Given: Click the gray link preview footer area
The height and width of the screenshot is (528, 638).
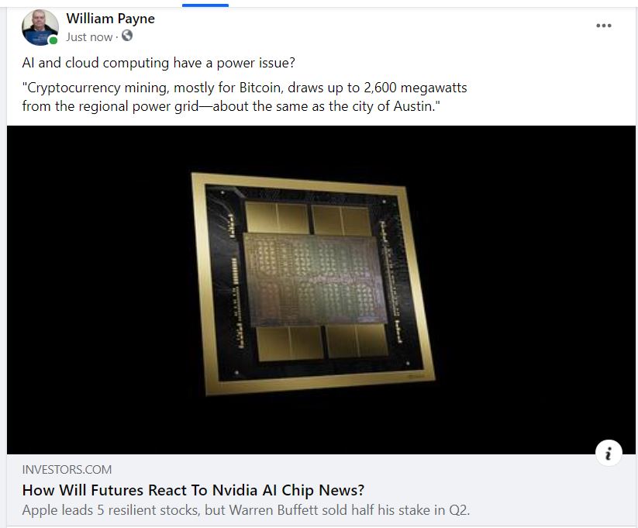Looking at the screenshot, I should pos(321,490).
